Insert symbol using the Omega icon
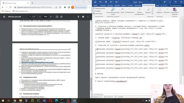184x103 pixels. (x=116, y=2)
